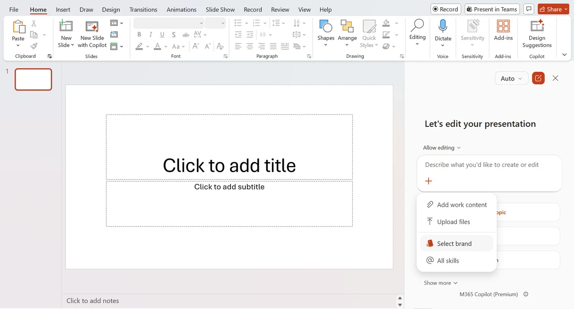This screenshot has height=309, width=574.
Task: Choose Upload files from popup menu
Action: (x=457, y=222)
